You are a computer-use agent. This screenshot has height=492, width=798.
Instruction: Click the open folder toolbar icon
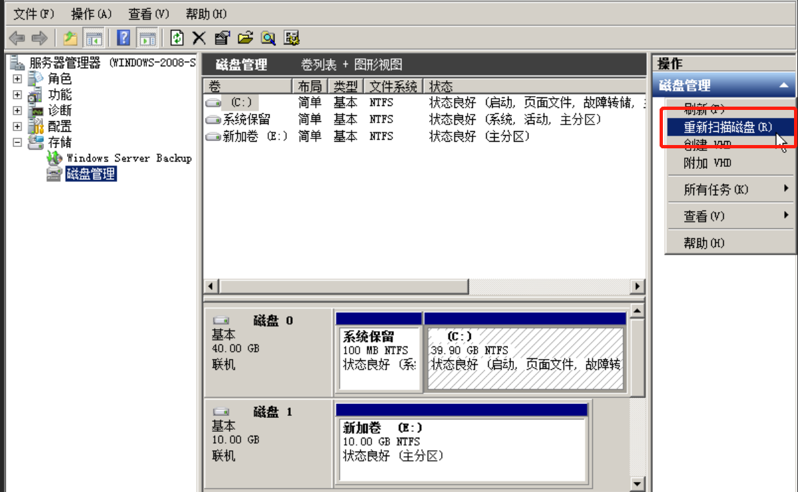(246, 38)
